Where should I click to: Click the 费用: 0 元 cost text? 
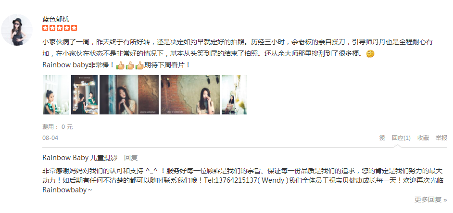click(x=58, y=126)
